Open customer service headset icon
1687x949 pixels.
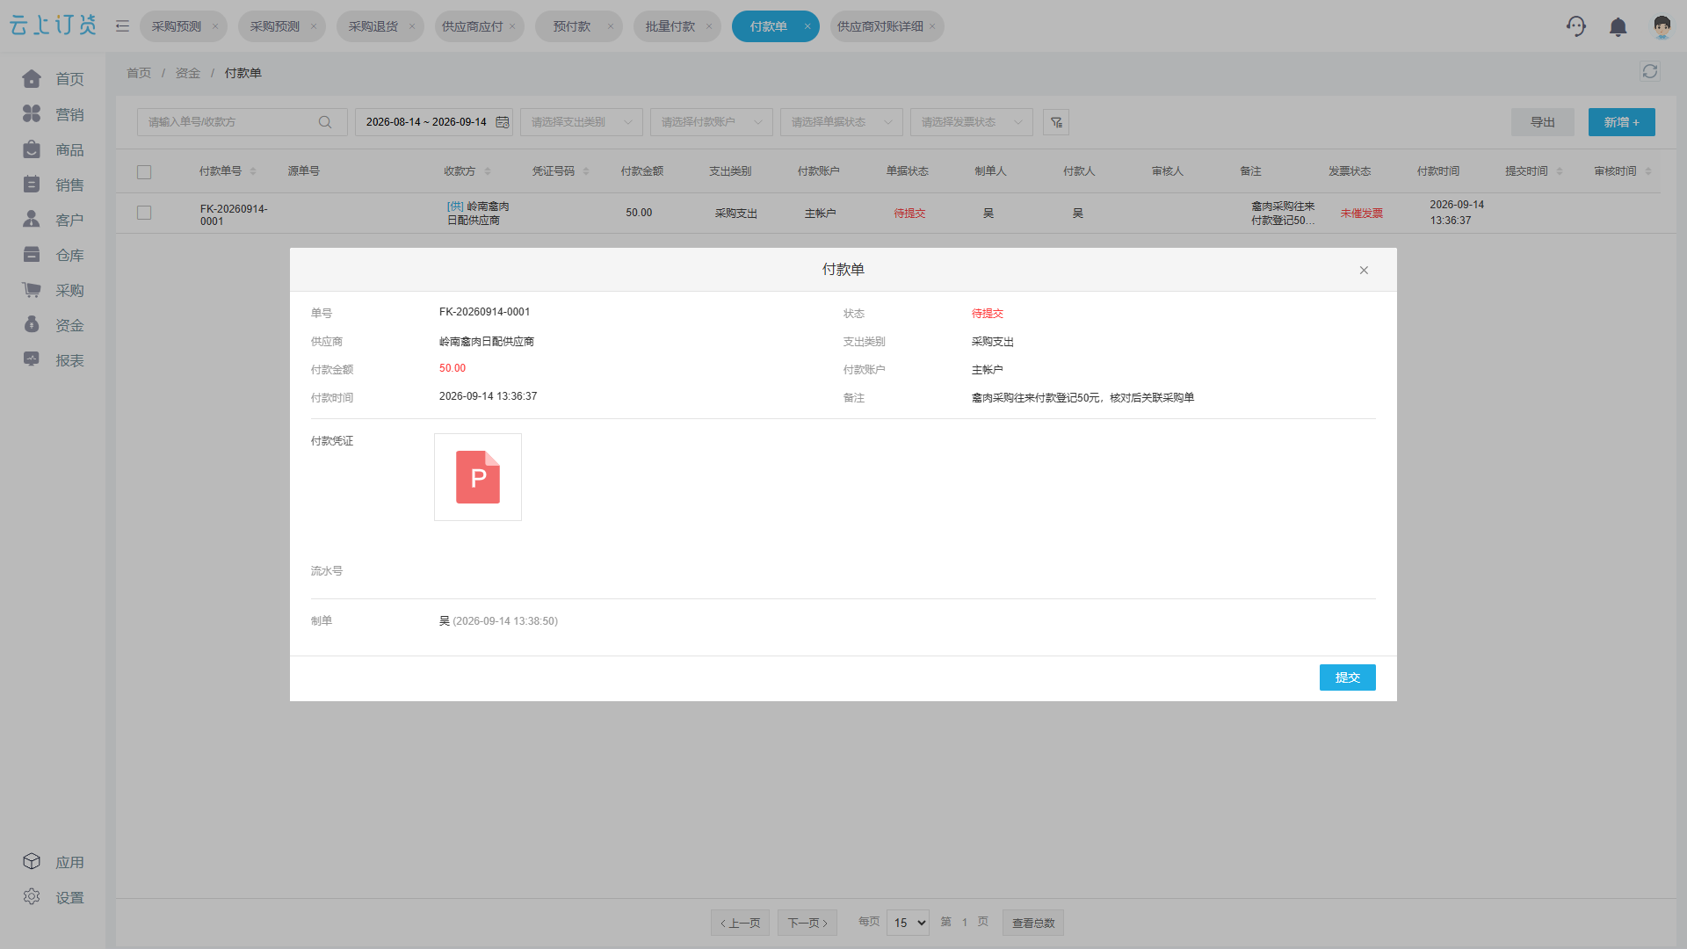click(x=1576, y=26)
